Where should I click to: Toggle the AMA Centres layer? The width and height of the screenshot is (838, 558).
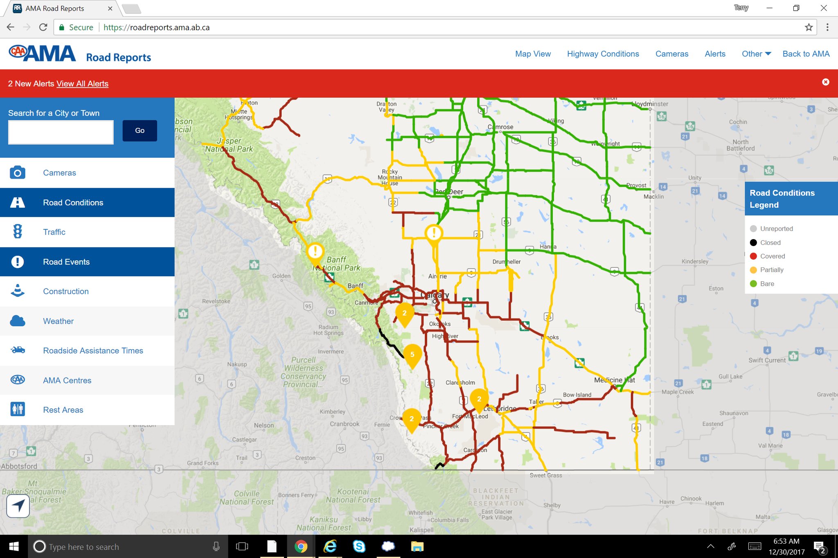pos(87,380)
